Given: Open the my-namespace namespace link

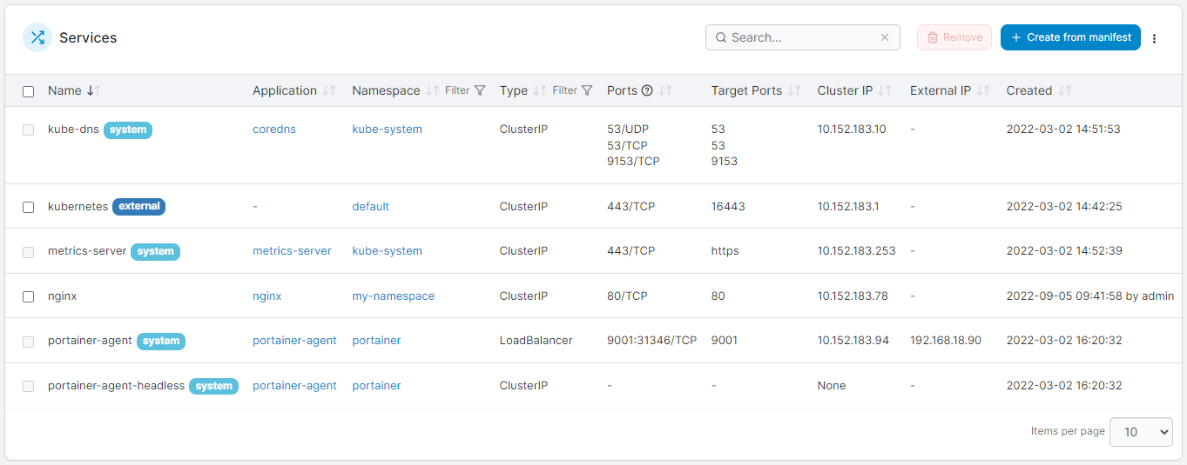Looking at the screenshot, I should 393,296.
